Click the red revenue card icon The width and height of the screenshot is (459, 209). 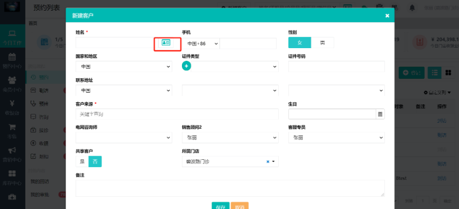(x=419, y=42)
